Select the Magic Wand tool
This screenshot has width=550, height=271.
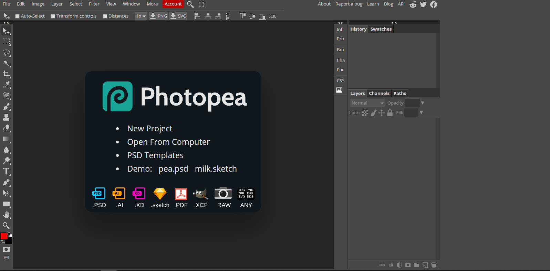click(x=7, y=63)
